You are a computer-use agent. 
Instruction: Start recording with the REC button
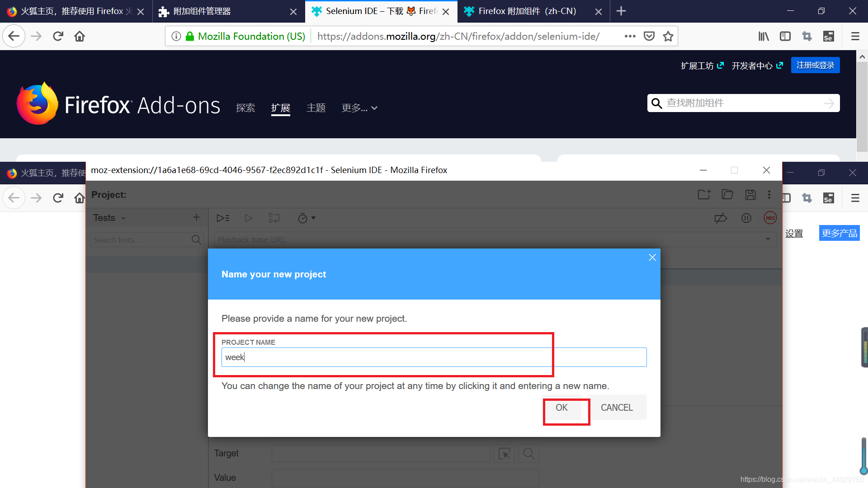click(770, 218)
